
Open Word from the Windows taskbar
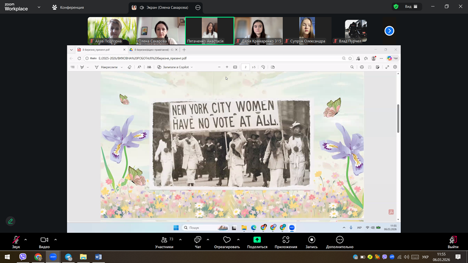pyautogui.click(x=98, y=257)
